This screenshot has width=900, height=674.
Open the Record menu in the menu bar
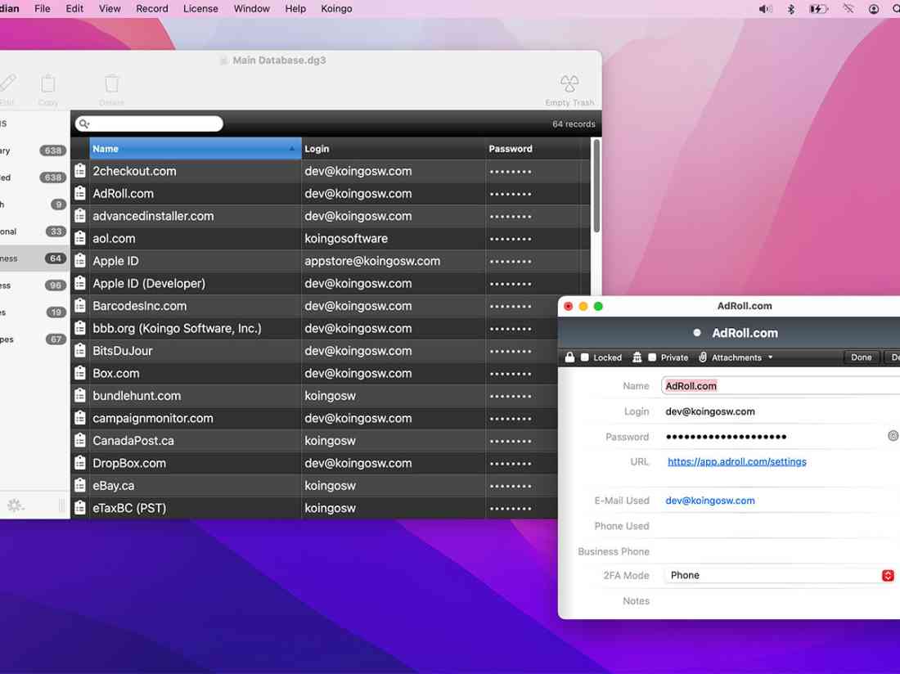click(151, 8)
